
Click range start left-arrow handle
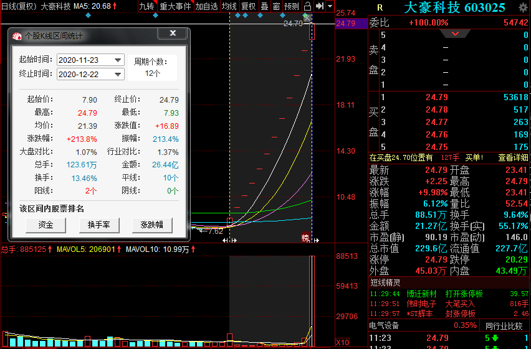click(x=225, y=241)
